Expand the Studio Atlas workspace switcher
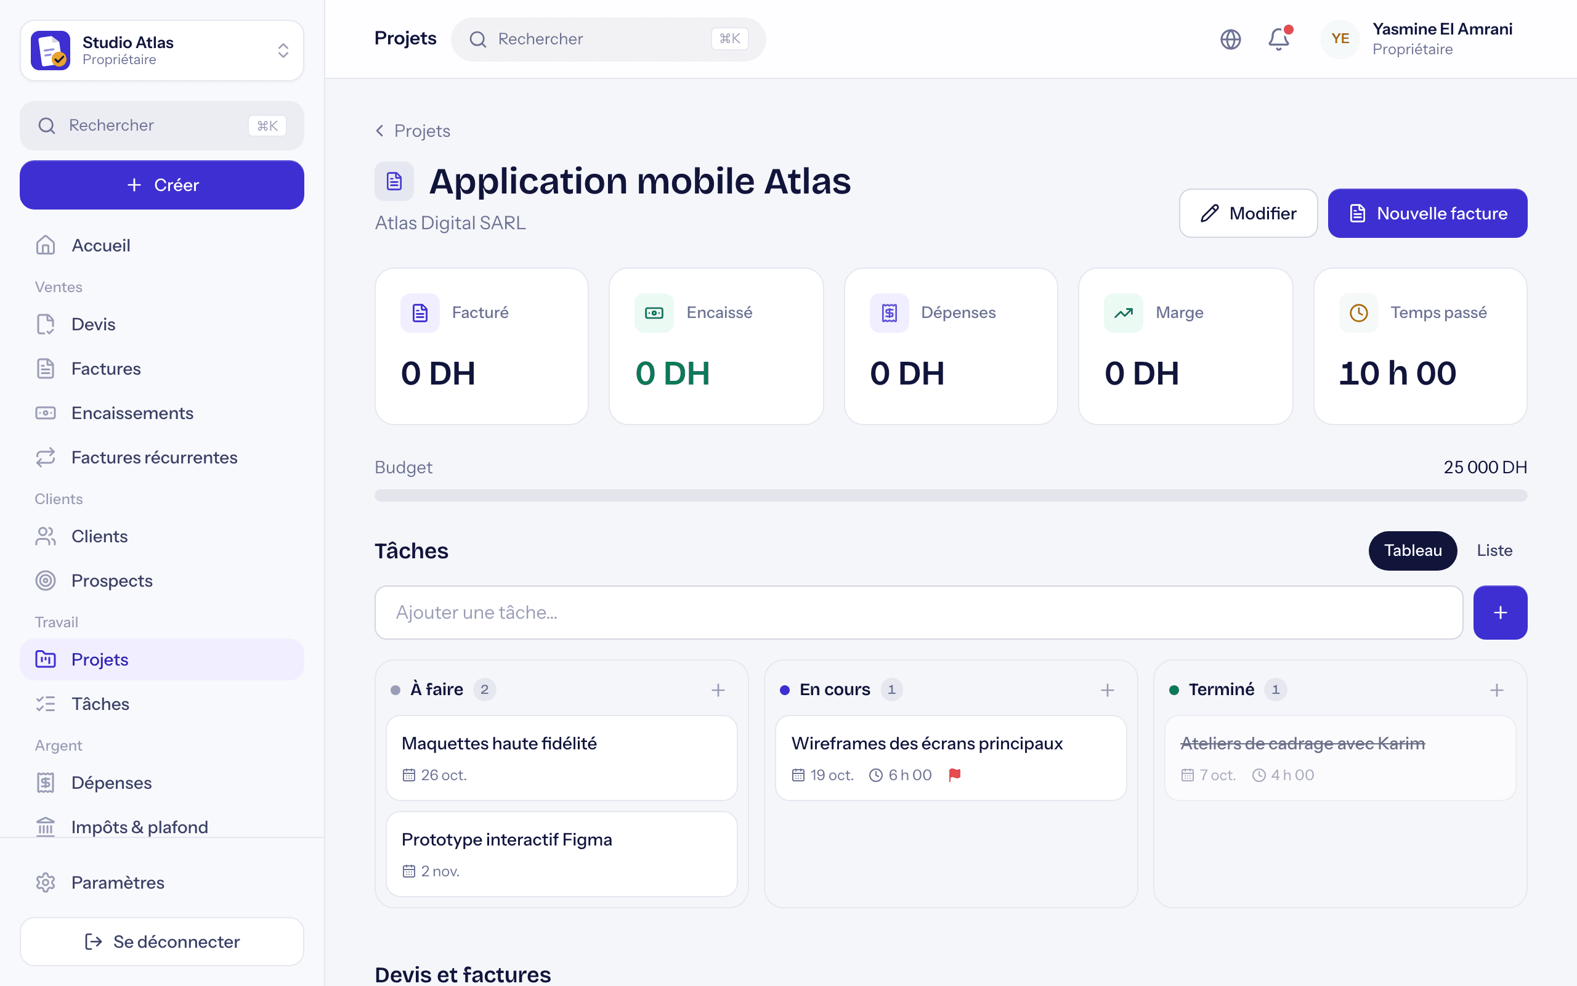 [x=161, y=50]
